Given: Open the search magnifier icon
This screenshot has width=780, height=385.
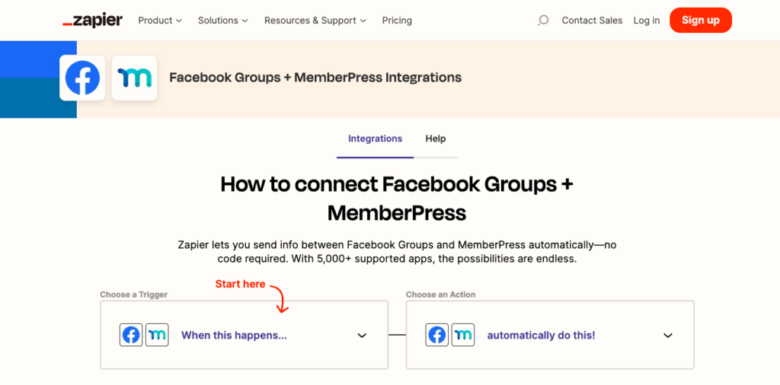Looking at the screenshot, I should point(542,21).
